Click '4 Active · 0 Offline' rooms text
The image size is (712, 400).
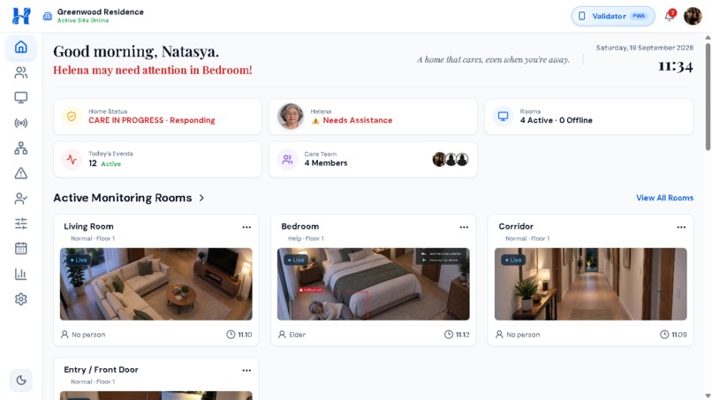[x=557, y=120]
